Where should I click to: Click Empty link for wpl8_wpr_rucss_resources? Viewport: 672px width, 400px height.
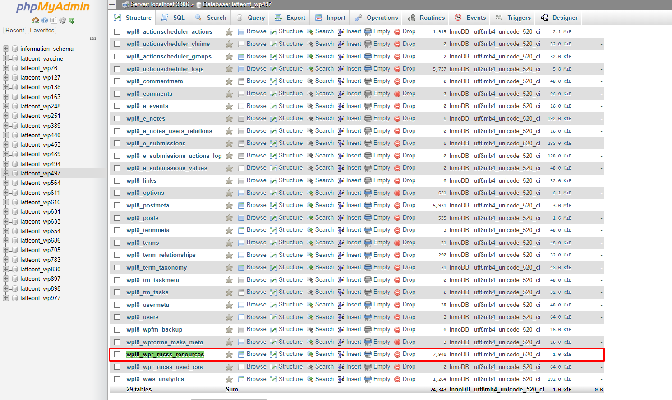tap(382, 354)
